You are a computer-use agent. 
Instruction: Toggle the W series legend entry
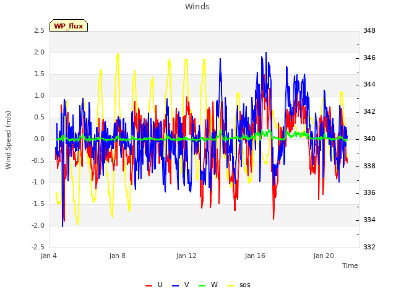coord(208,285)
